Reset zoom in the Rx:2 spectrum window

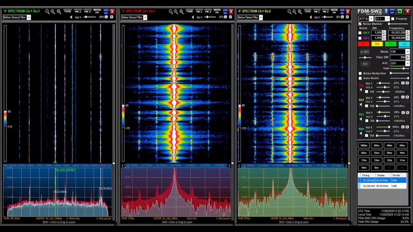(300, 12)
